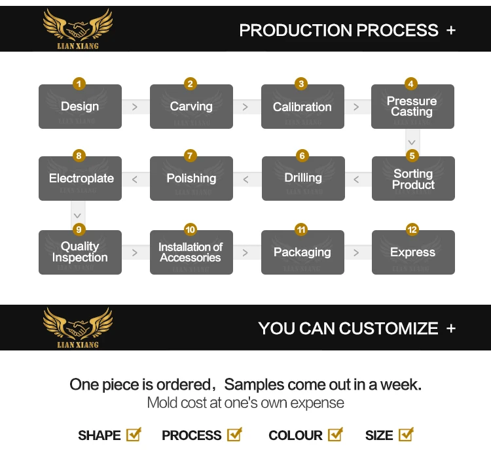Click the number 1 badge above Design
The image size is (491, 459).
click(x=79, y=84)
